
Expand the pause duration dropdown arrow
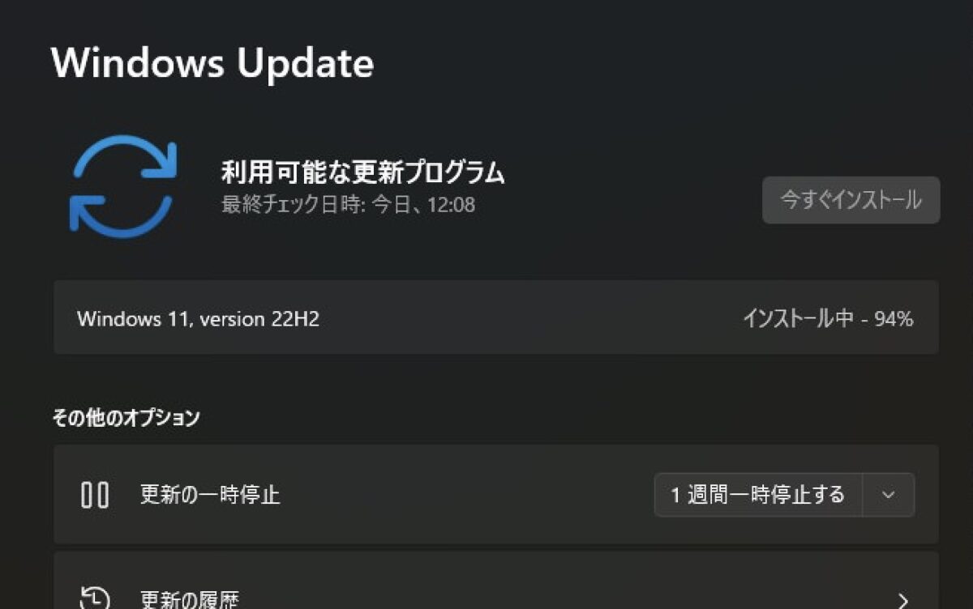coord(889,495)
